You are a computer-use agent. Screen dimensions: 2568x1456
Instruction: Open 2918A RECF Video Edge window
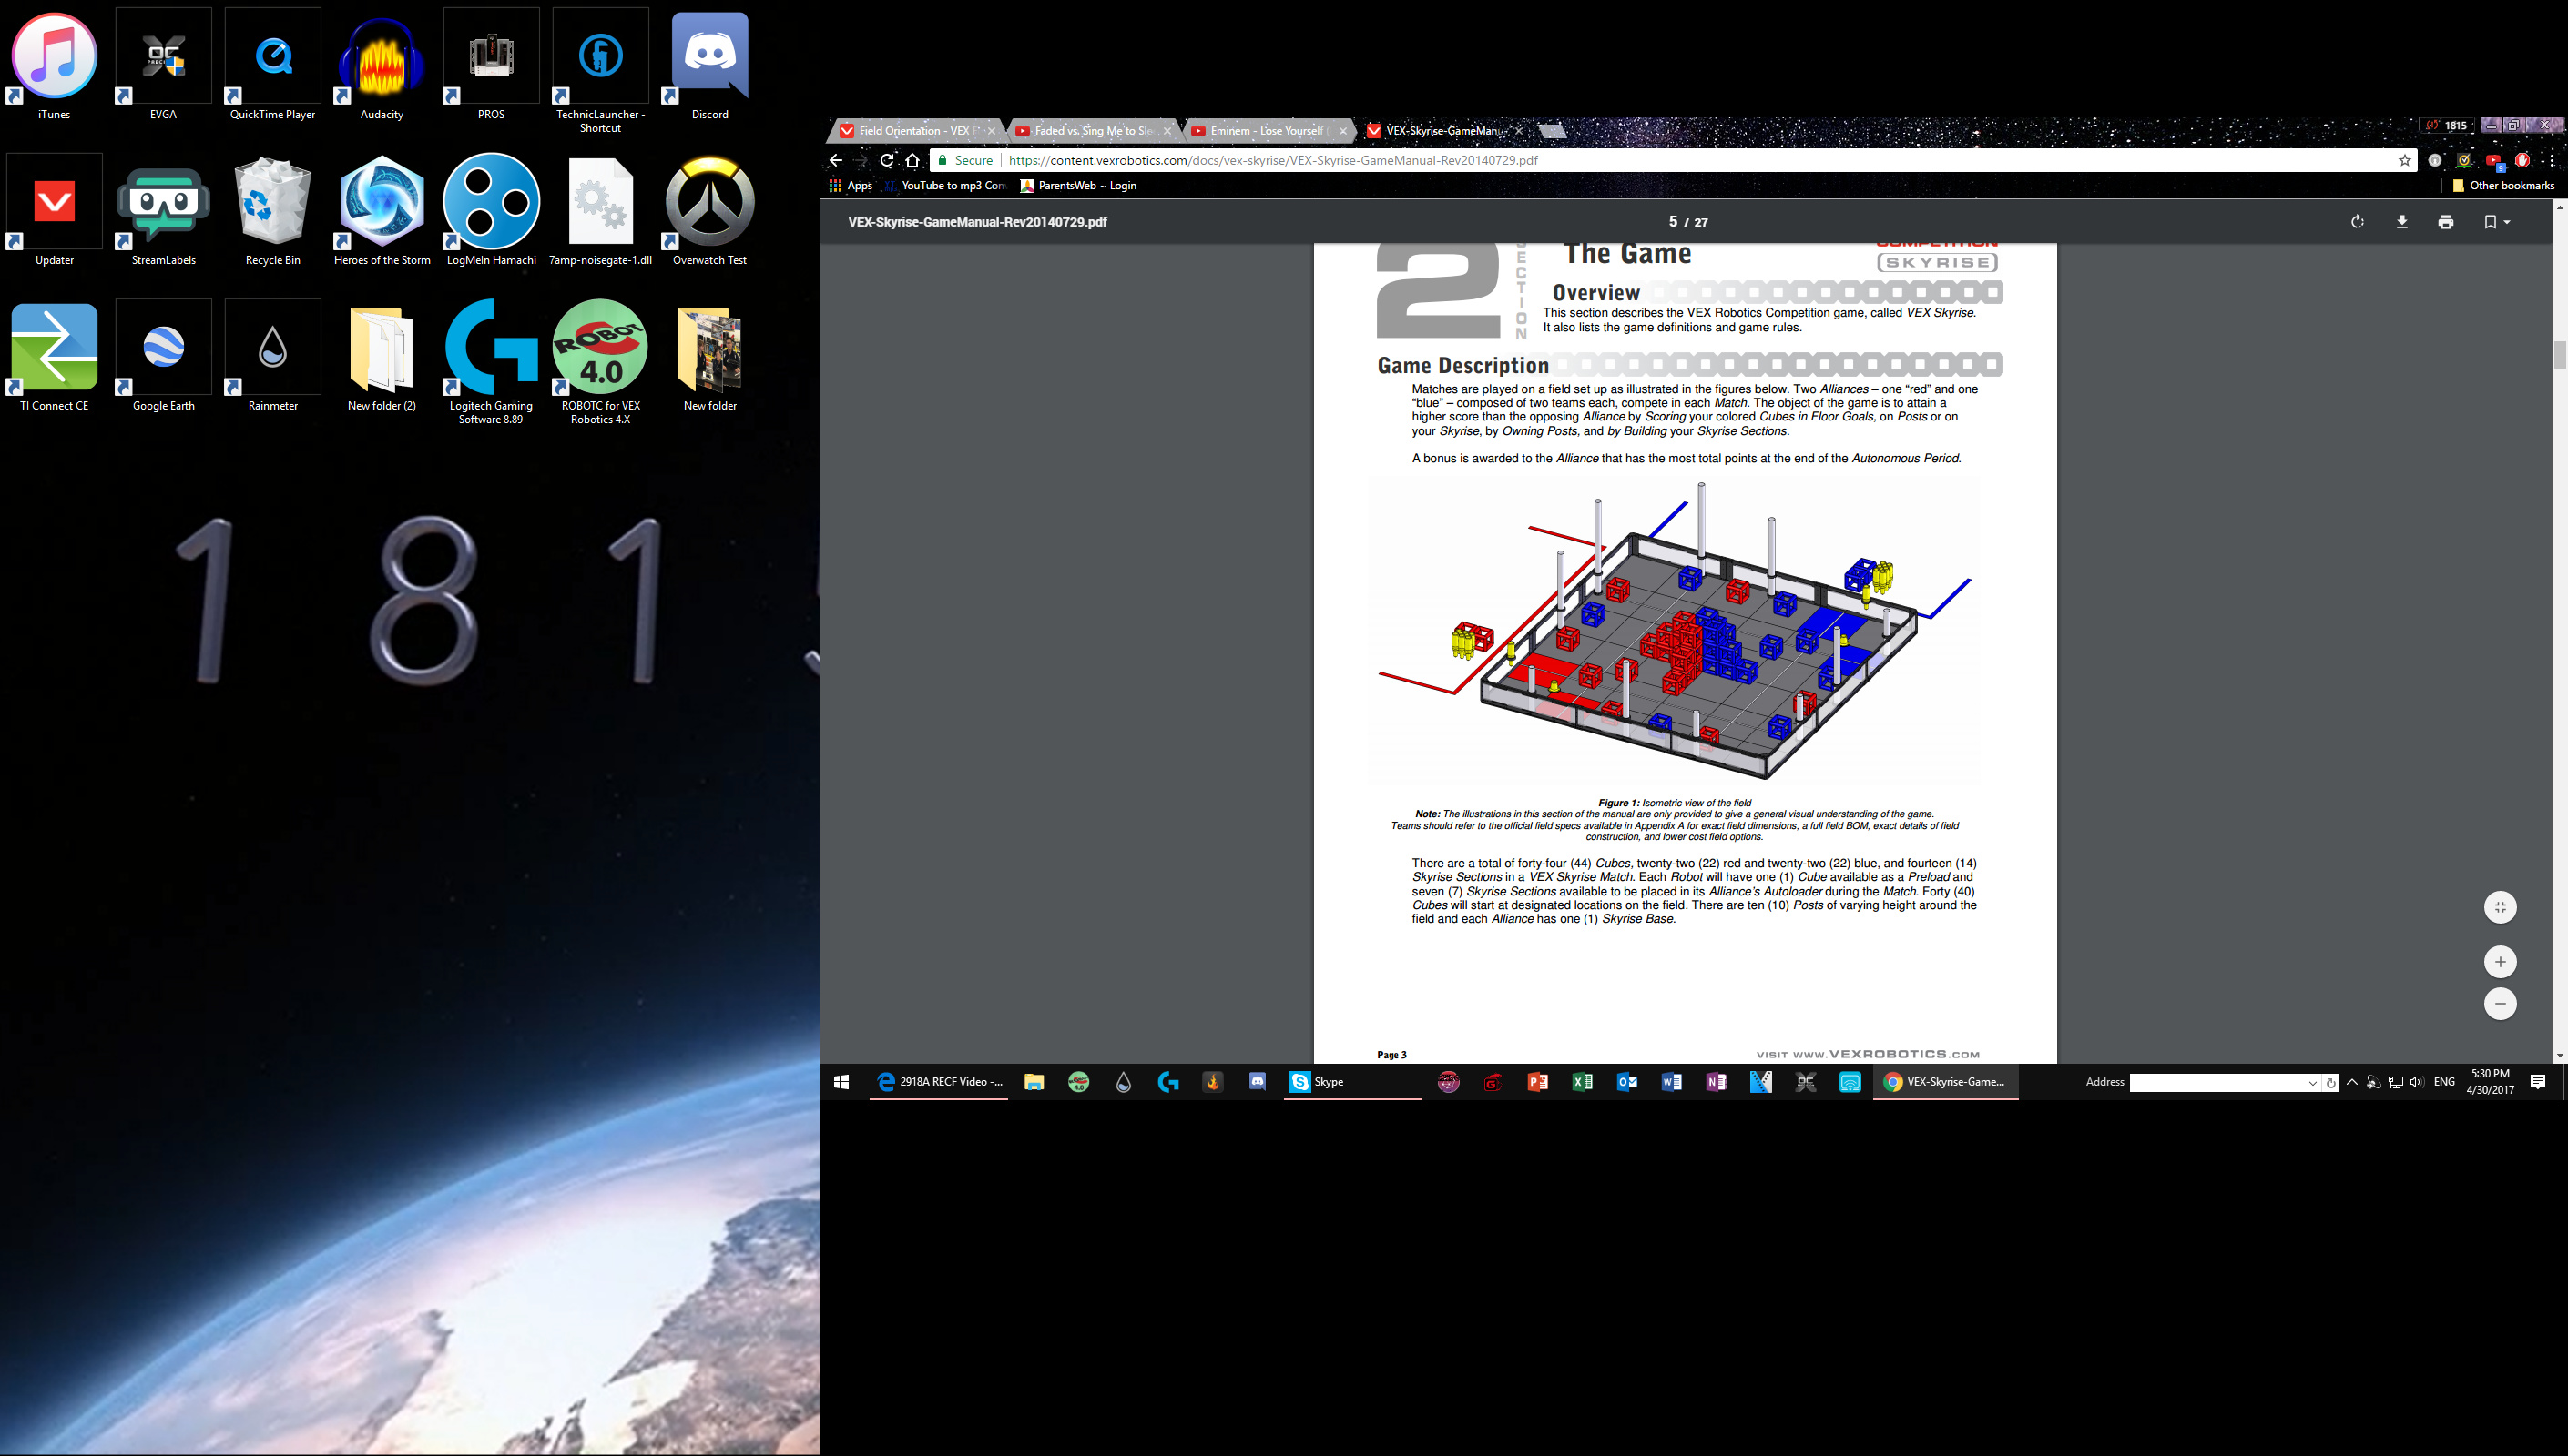[x=940, y=1082]
